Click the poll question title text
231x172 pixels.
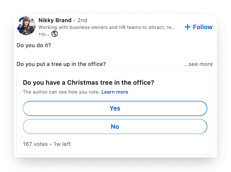[88, 83]
